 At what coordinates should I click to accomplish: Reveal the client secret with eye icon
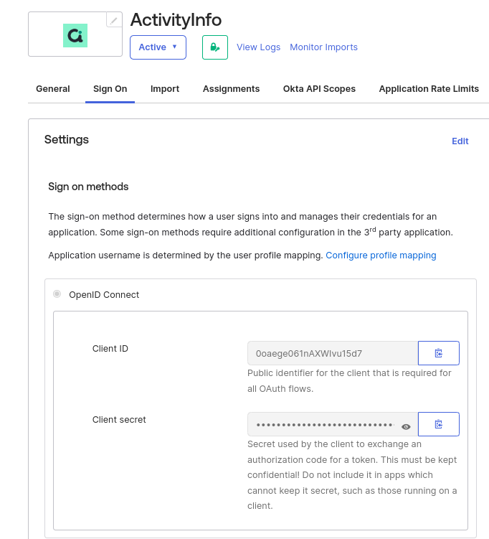(406, 426)
